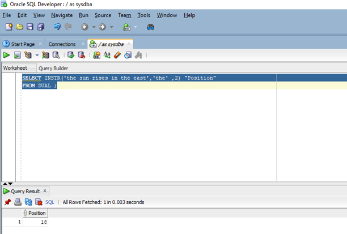
Task: Sort by the Position column header
Action: click(35, 213)
